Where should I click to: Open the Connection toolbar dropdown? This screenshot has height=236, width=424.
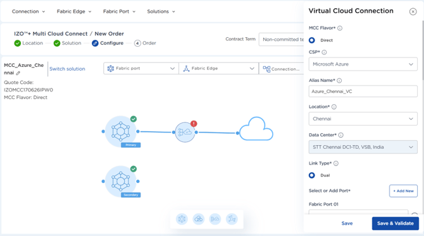[x=281, y=69]
